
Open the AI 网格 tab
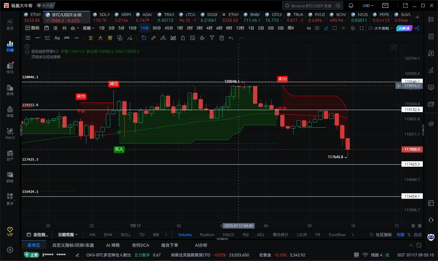pos(113,245)
